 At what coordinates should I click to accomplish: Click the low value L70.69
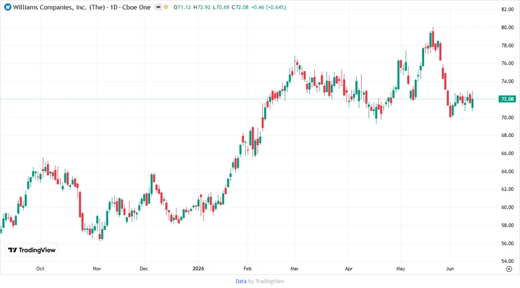click(x=221, y=7)
